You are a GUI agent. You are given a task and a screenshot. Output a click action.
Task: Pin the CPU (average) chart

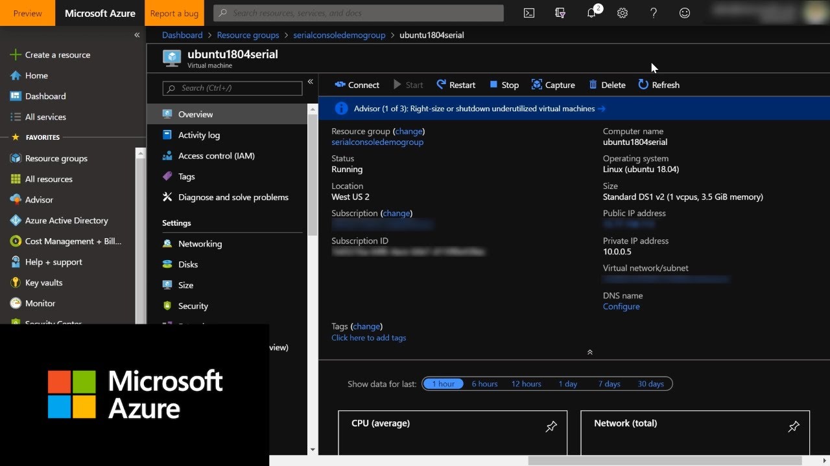pyautogui.click(x=551, y=427)
